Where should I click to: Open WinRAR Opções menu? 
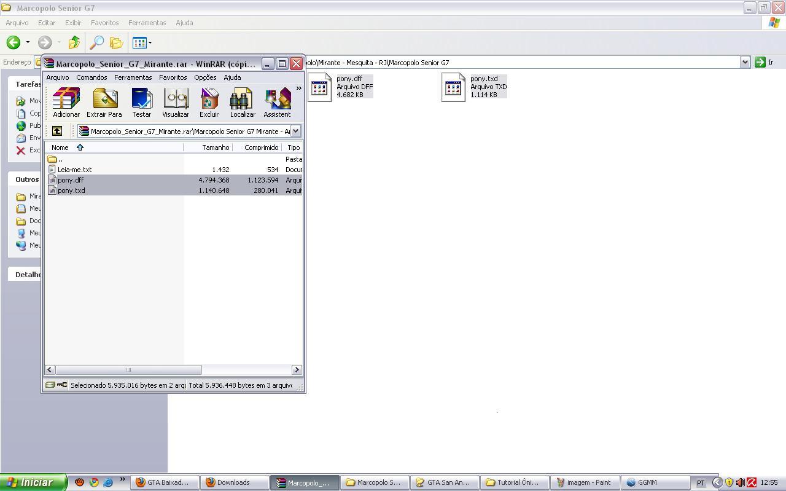(x=205, y=77)
